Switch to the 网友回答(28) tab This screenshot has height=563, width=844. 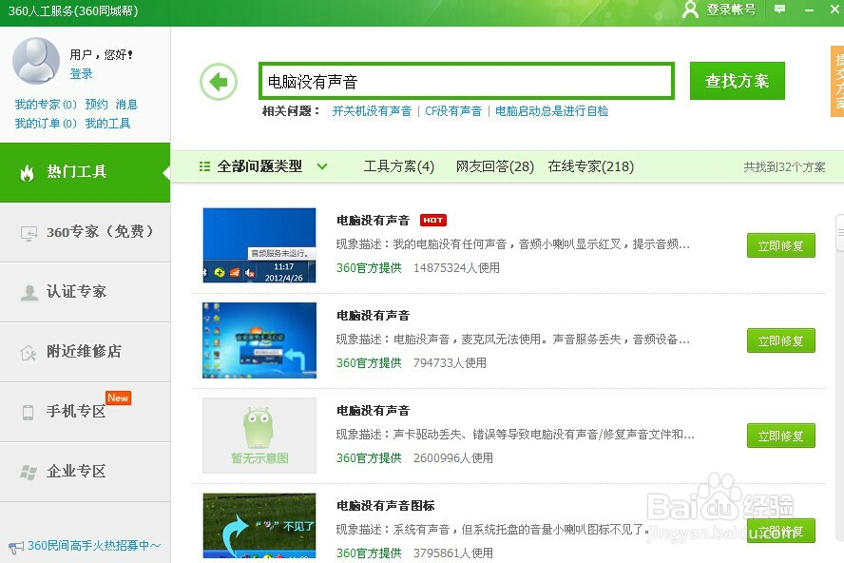tap(494, 166)
